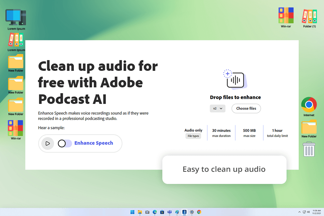
Task: Click the "Hear a sample:" text
Action: (x=51, y=128)
